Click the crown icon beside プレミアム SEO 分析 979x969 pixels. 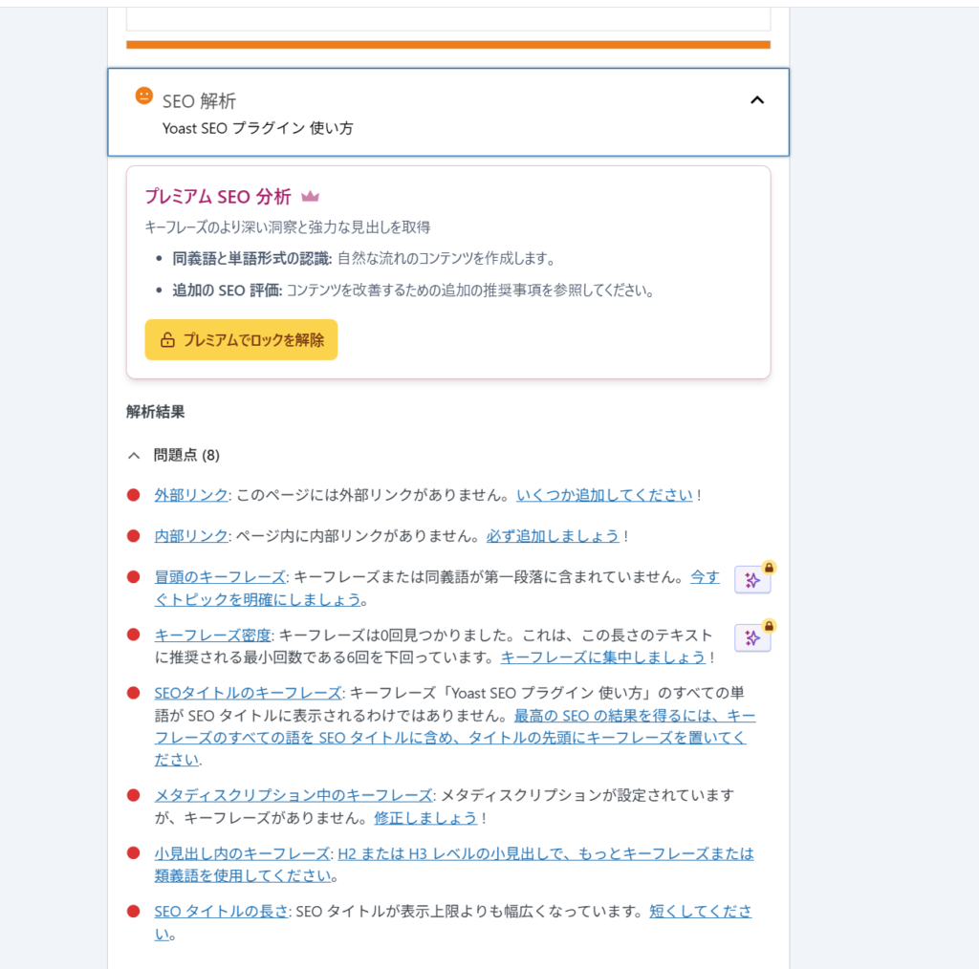(310, 197)
